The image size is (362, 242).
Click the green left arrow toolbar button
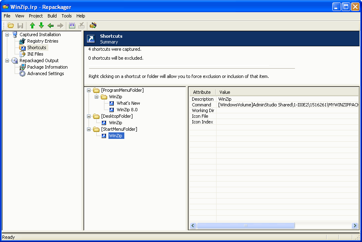tap(51, 26)
